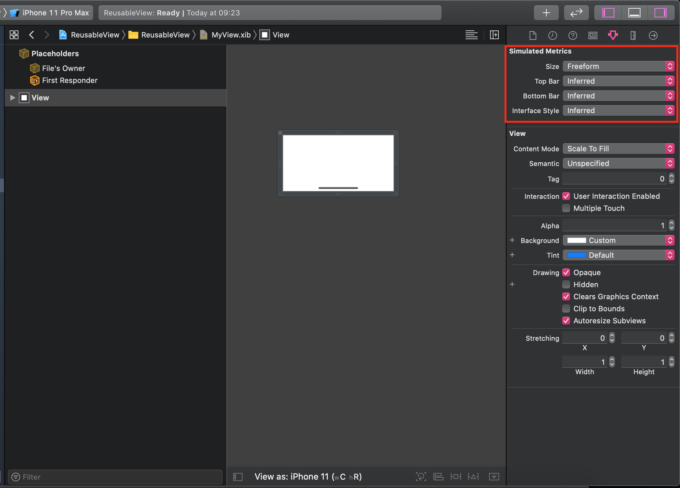Toggle Clears Graphics Context checkbox
Image resolution: width=680 pixels, height=488 pixels.
pyautogui.click(x=566, y=297)
